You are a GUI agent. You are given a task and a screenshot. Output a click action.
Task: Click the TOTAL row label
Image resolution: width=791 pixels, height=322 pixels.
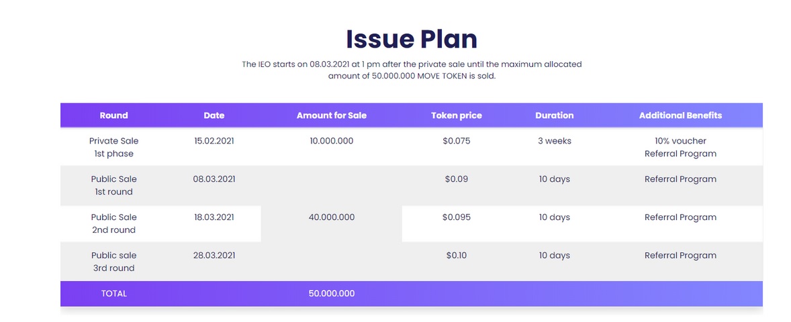pyautogui.click(x=114, y=294)
